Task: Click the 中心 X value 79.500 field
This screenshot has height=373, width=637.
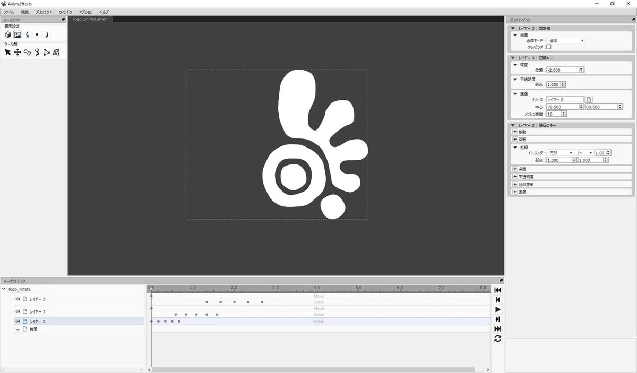Action: (565, 107)
